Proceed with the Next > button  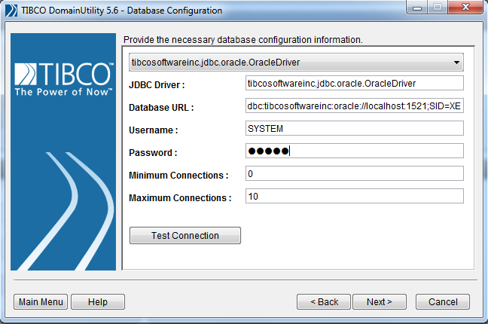pos(380,302)
